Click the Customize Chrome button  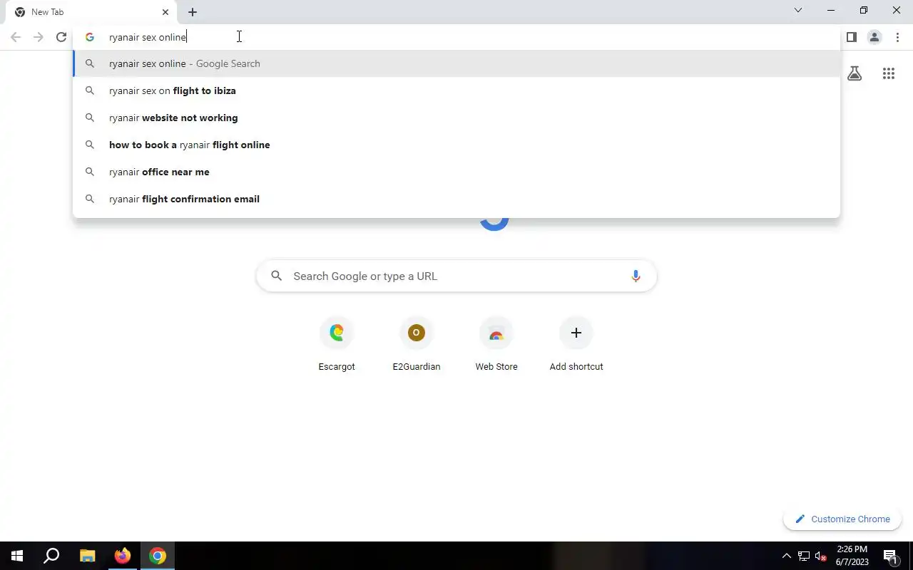(x=842, y=519)
